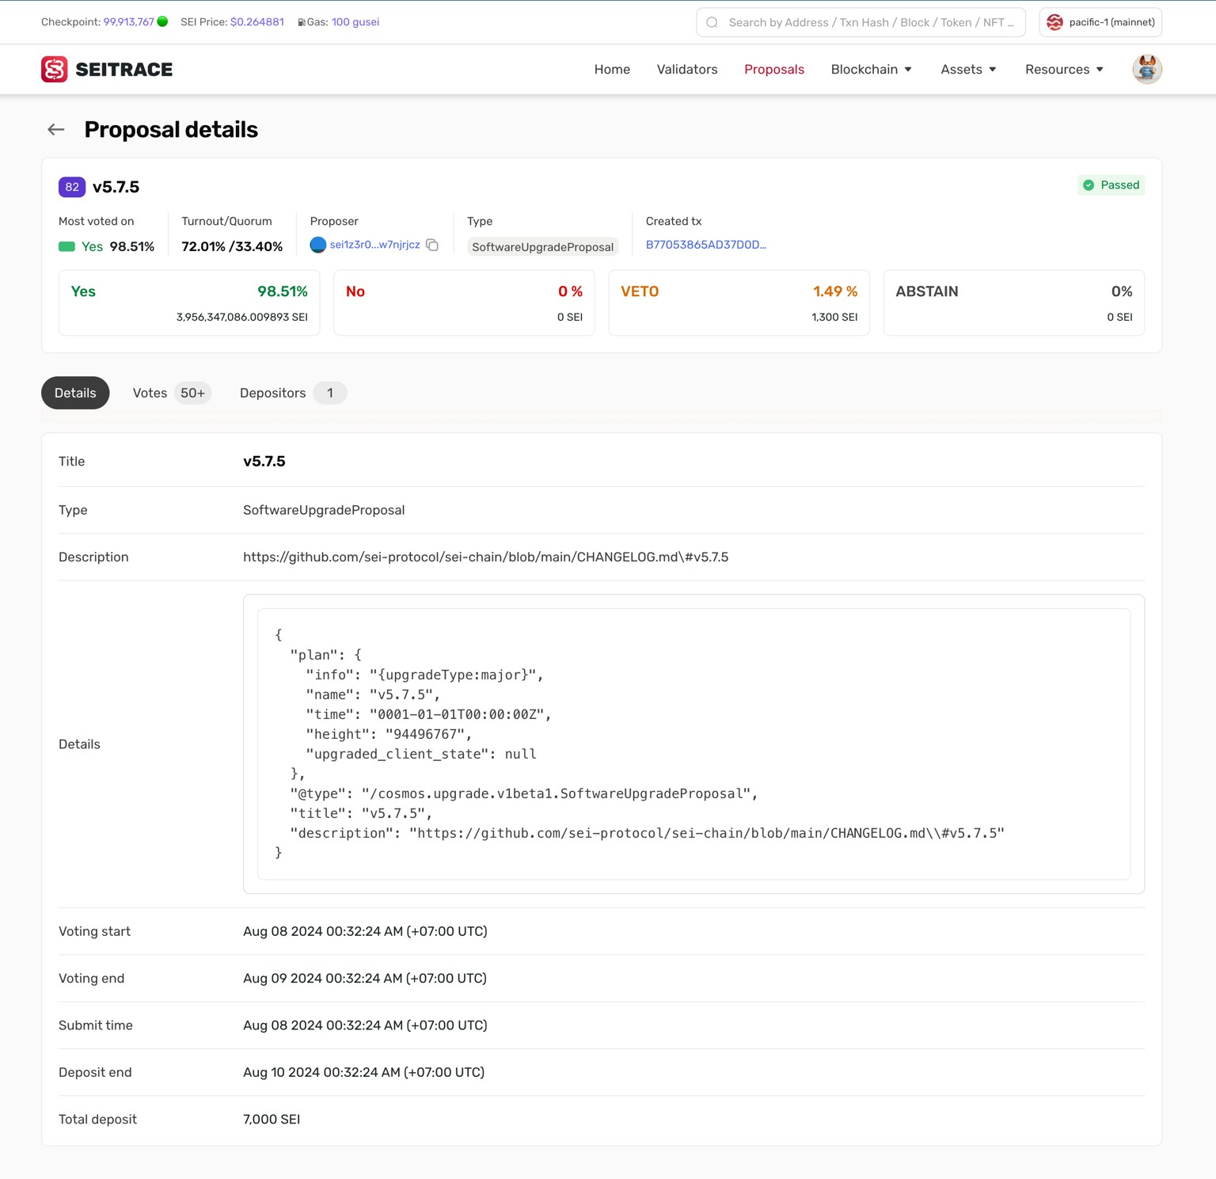
Task: Click the description GitHub CHANGELOG URL text
Action: point(485,557)
